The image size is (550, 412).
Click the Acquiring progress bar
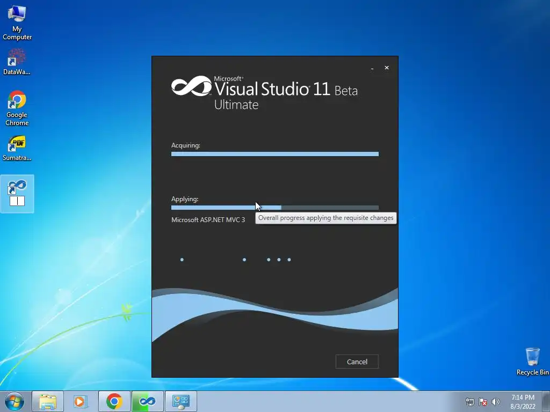pos(274,154)
